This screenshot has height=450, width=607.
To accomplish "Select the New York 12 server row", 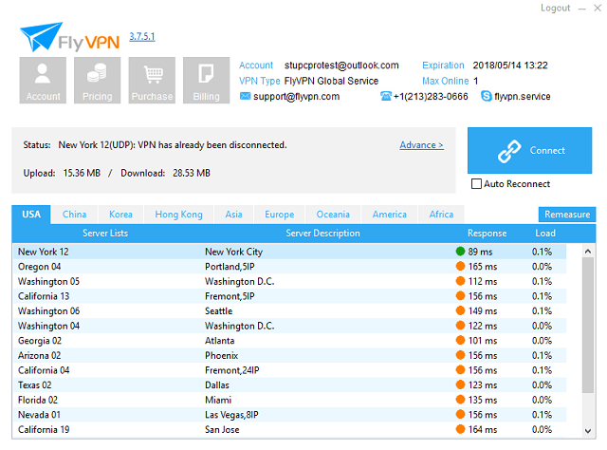I will 289,252.
